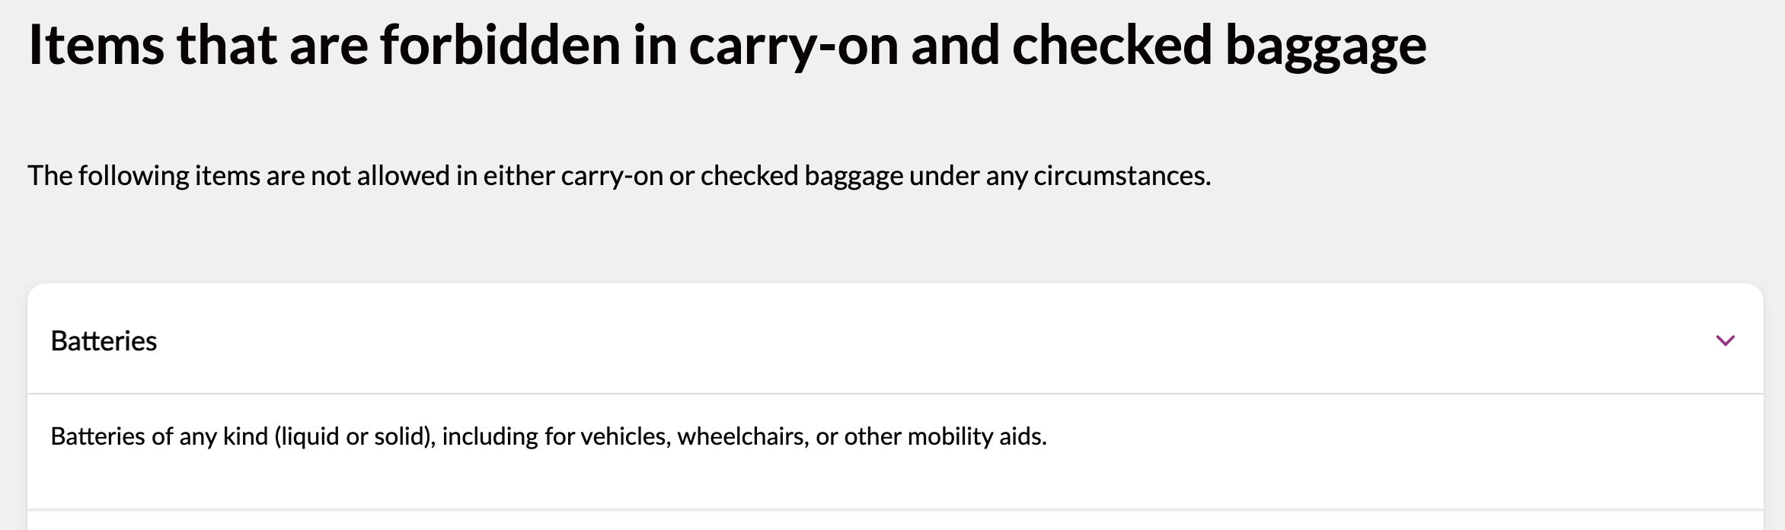Click the rounded top corner of the accordion card
Screen dimensions: 1785x530
click(53, 291)
